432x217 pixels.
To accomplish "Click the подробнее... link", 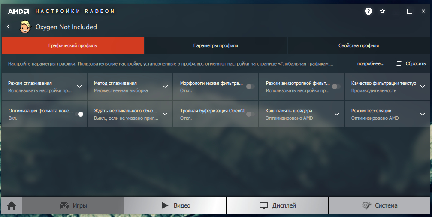I will point(371,63).
